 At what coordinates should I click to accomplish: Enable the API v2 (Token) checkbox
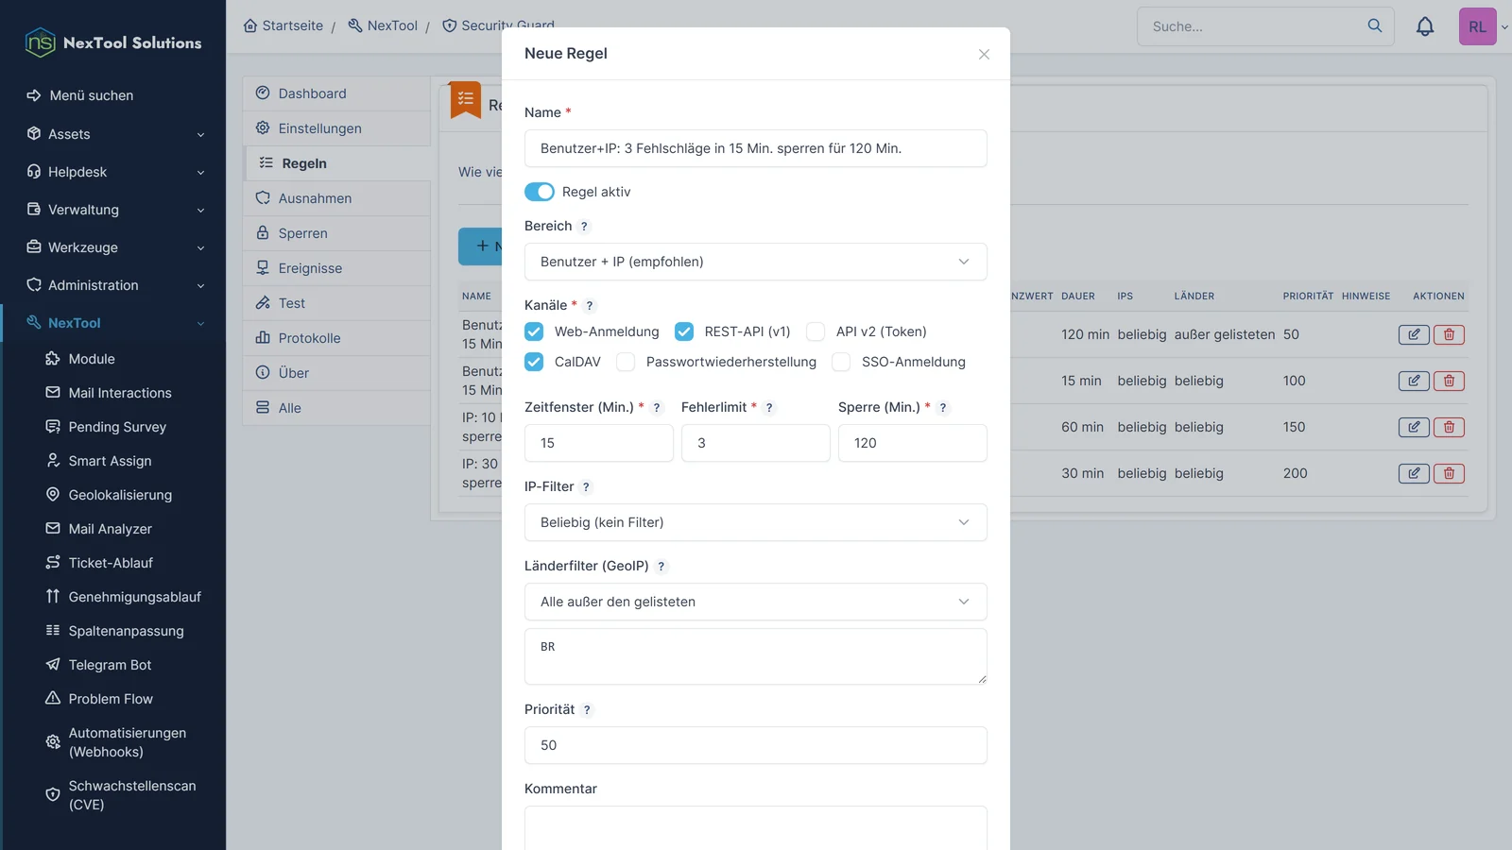click(816, 331)
